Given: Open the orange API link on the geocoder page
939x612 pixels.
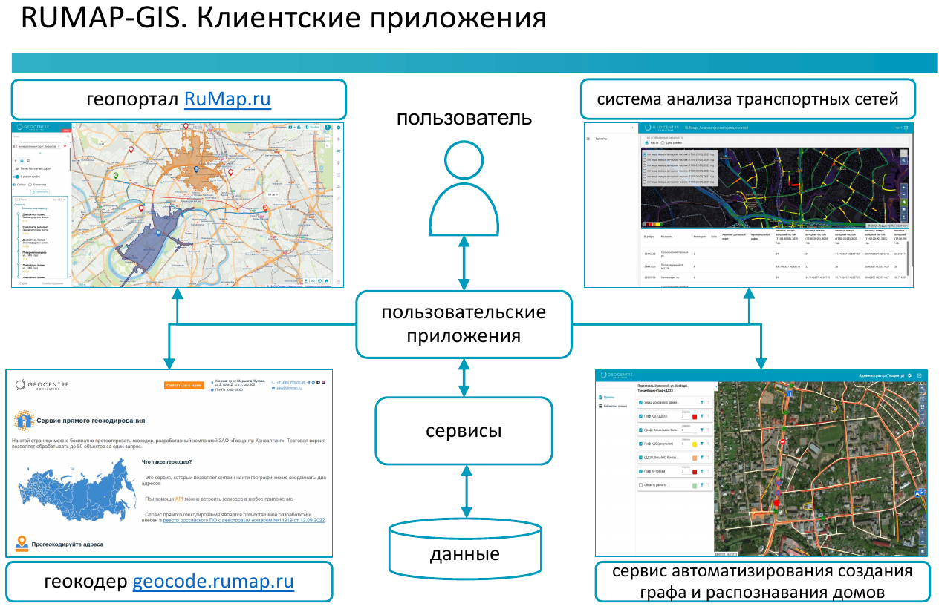Looking at the screenshot, I should [x=179, y=499].
